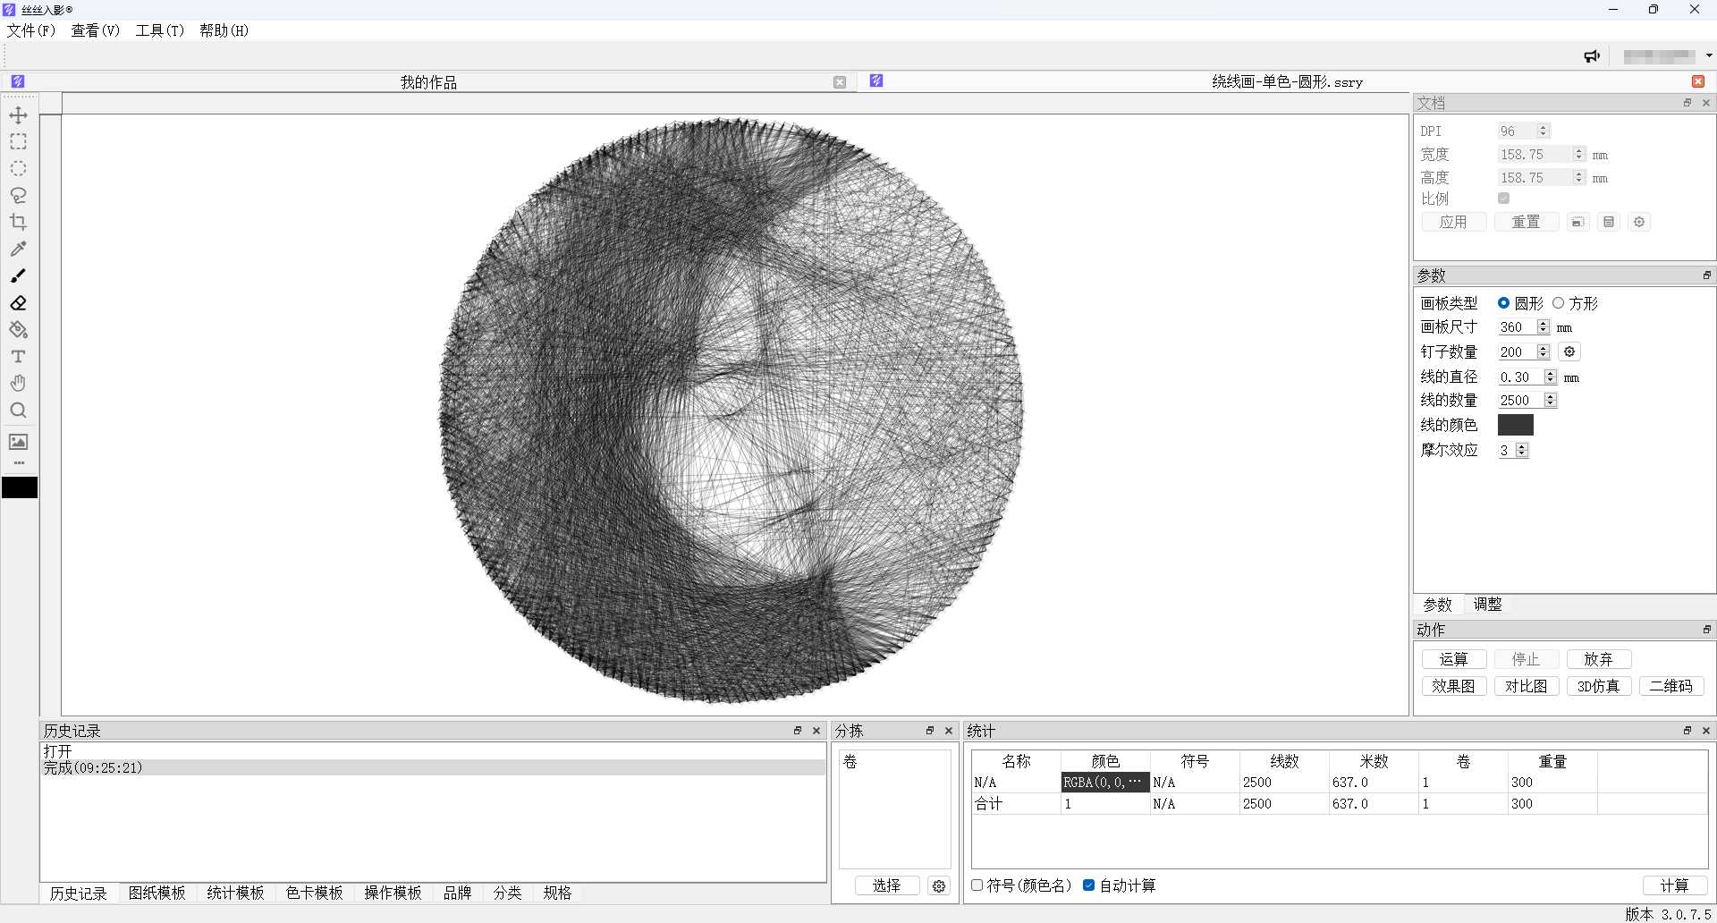Activate the Text tool
The width and height of the screenshot is (1717, 923).
tap(18, 357)
